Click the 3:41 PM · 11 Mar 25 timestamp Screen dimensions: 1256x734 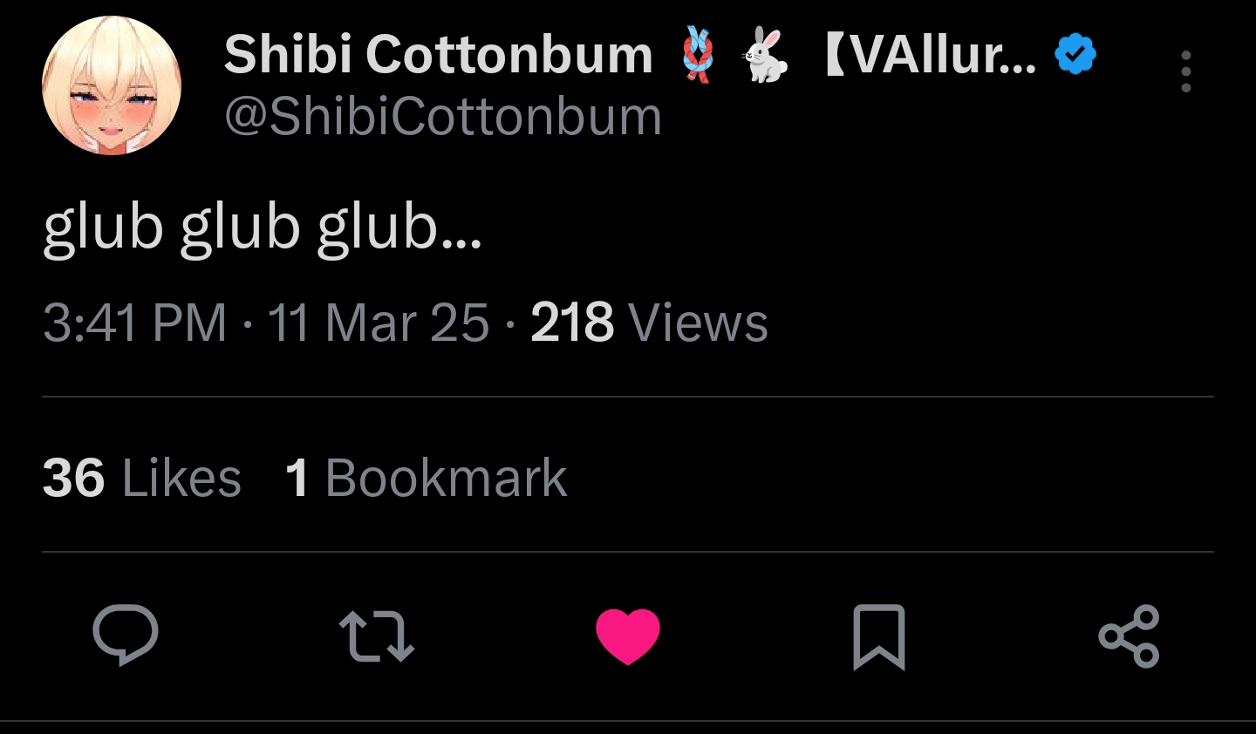[x=266, y=323]
